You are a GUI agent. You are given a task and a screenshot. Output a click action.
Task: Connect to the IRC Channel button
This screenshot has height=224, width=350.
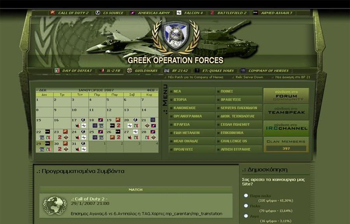286,128
